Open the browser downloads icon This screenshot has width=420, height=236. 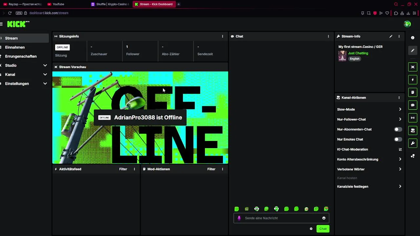(x=408, y=13)
